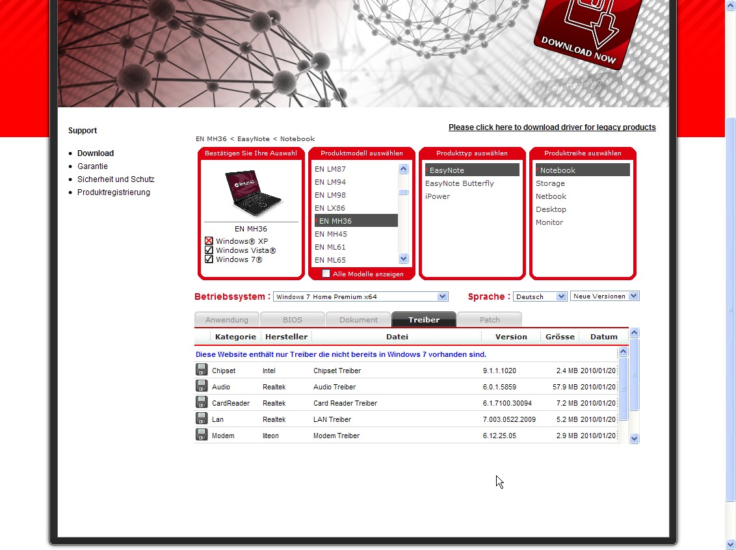Click the model list scroll down arrow
Viewport: 736px width, 550px height.
(403, 259)
